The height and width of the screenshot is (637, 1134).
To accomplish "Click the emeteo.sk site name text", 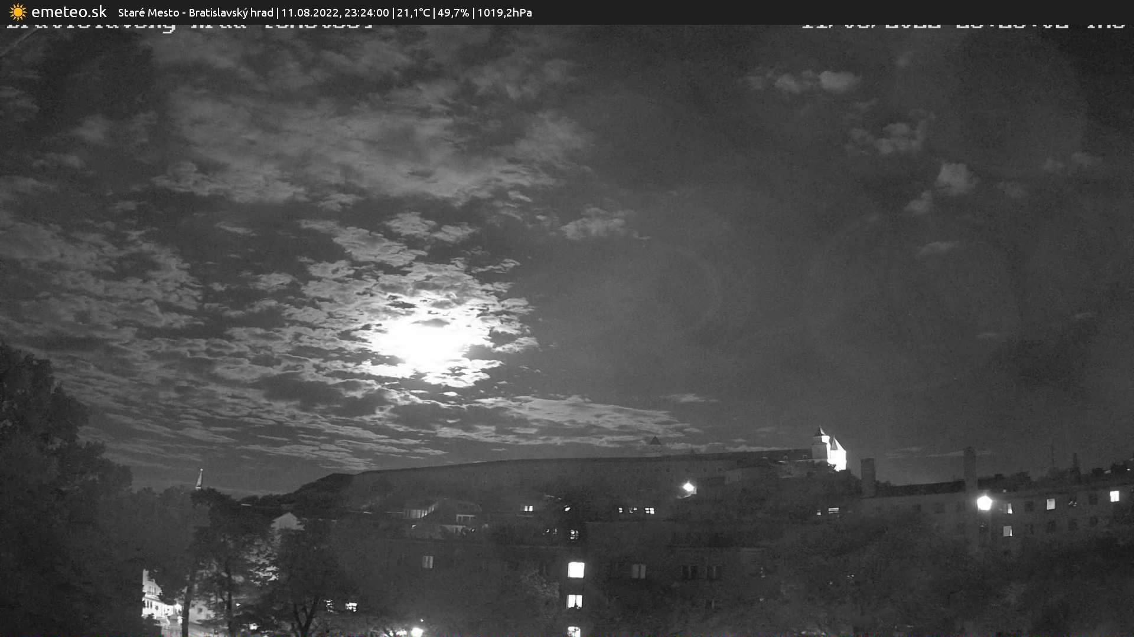I will pos(69,12).
